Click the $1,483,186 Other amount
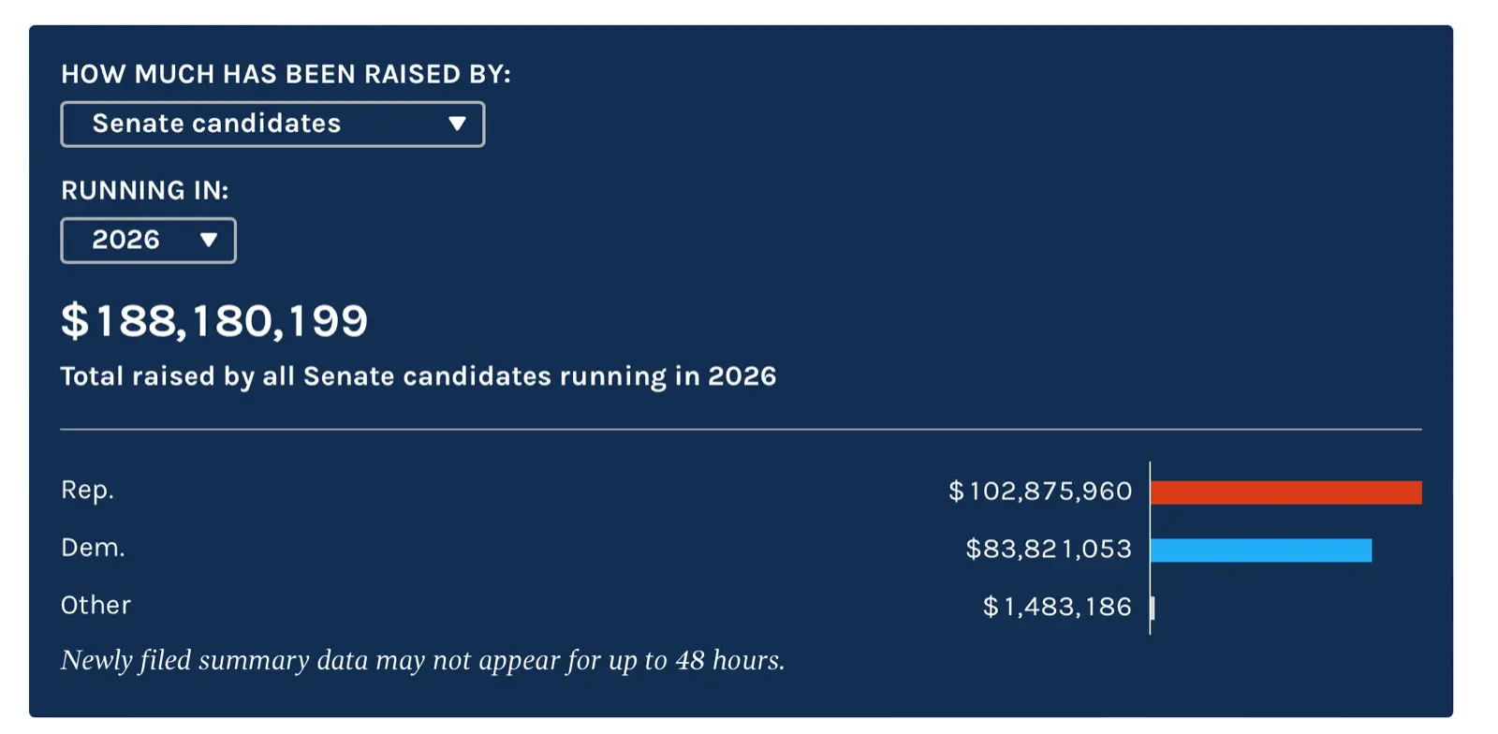The image size is (1498, 734). click(1057, 607)
